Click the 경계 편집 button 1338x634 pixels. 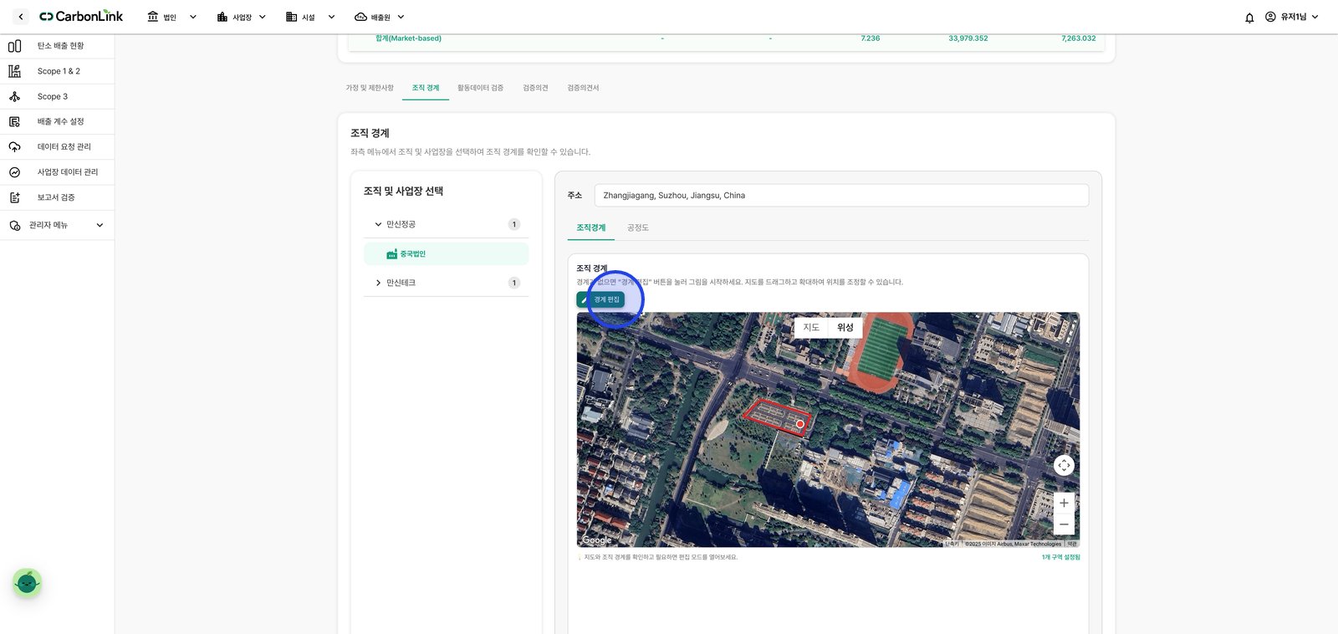600,299
